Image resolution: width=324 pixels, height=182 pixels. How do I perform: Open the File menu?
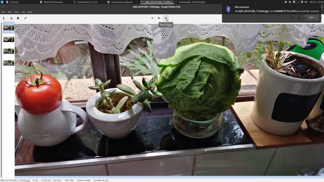3,12
